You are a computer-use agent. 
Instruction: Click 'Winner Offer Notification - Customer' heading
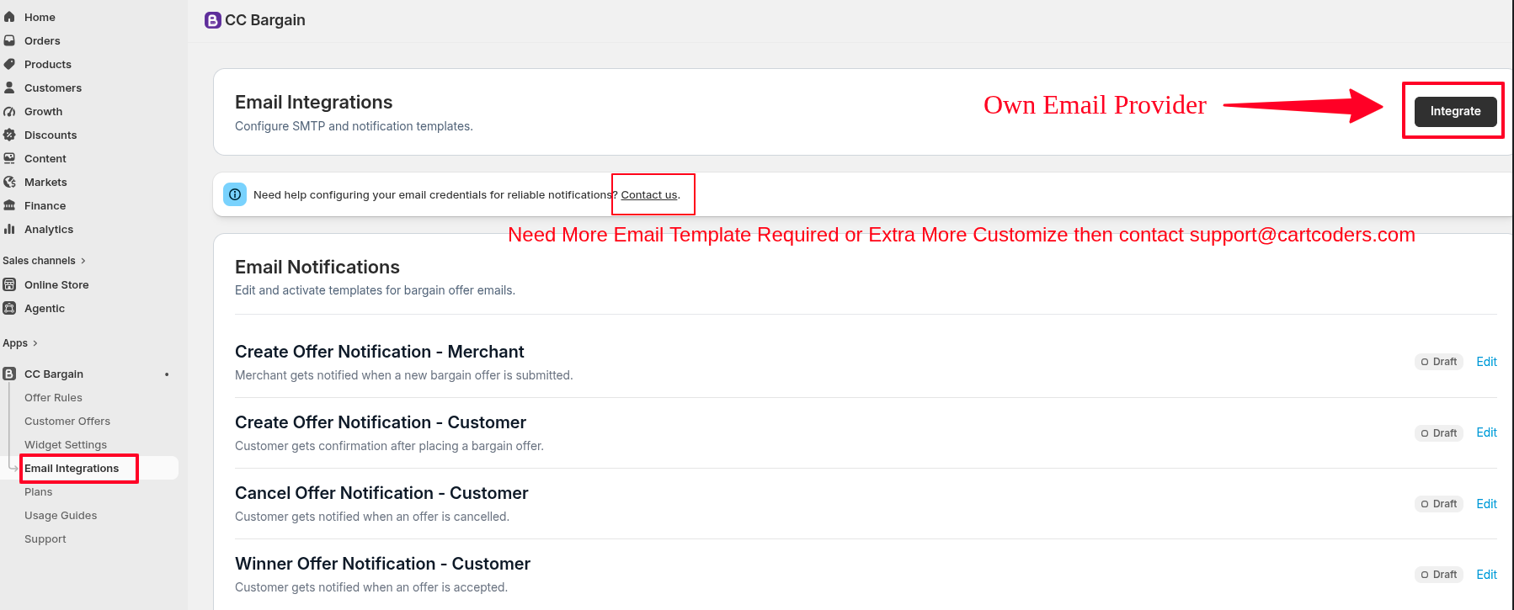382,564
